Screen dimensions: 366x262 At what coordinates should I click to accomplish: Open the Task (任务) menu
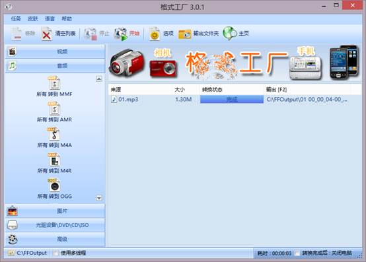point(16,18)
